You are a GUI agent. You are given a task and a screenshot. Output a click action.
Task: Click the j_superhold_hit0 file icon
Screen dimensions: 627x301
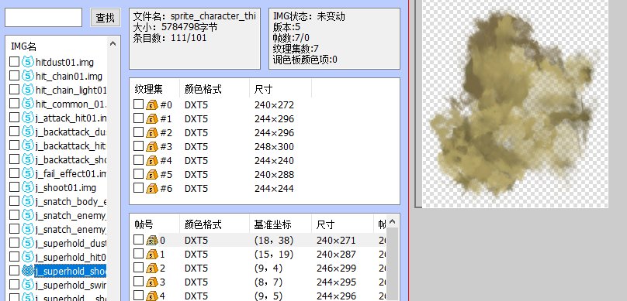click(28, 257)
